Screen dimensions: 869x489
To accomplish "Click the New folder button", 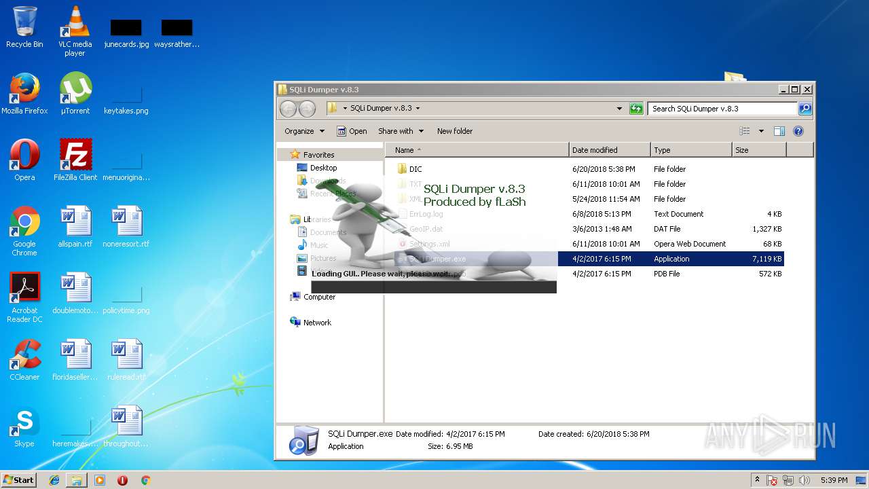I will [x=455, y=131].
